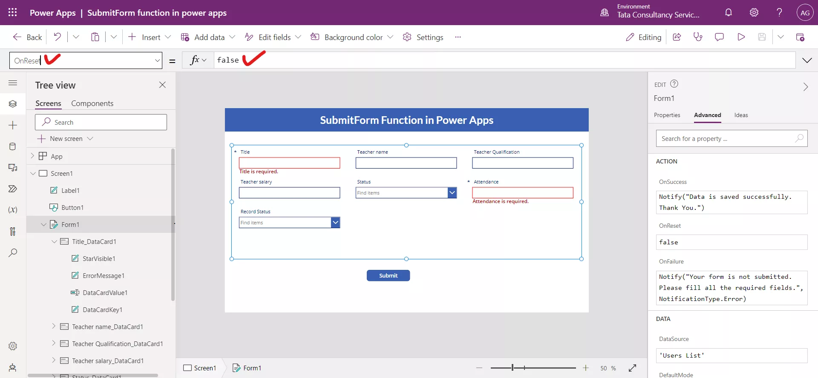Open the Virtual agent icon in rail
Image resolution: width=818 pixels, height=378 pixels.
click(x=13, y=367)
